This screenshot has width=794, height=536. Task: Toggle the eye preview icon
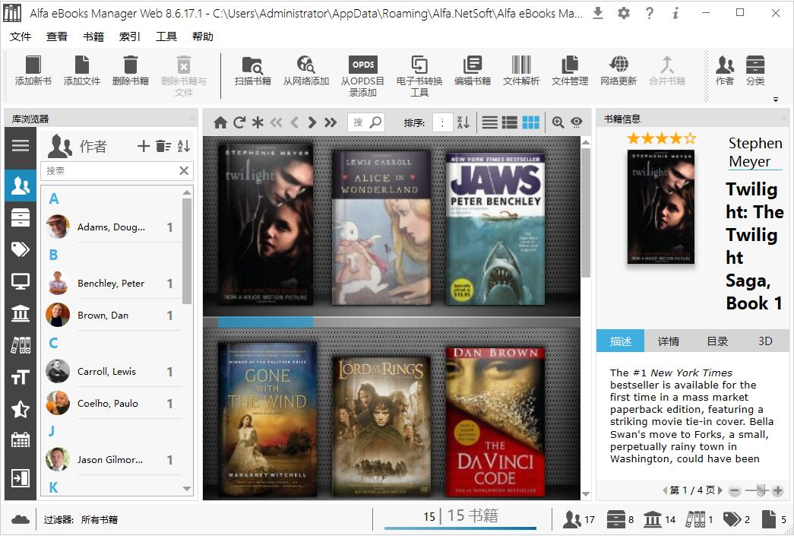click(576, 122)
